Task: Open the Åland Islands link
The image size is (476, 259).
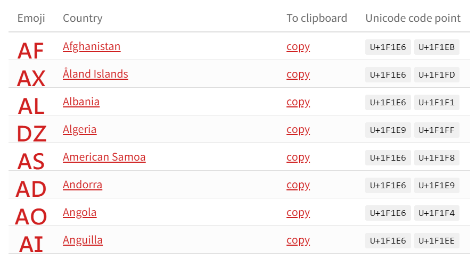Action: point(95,74)
